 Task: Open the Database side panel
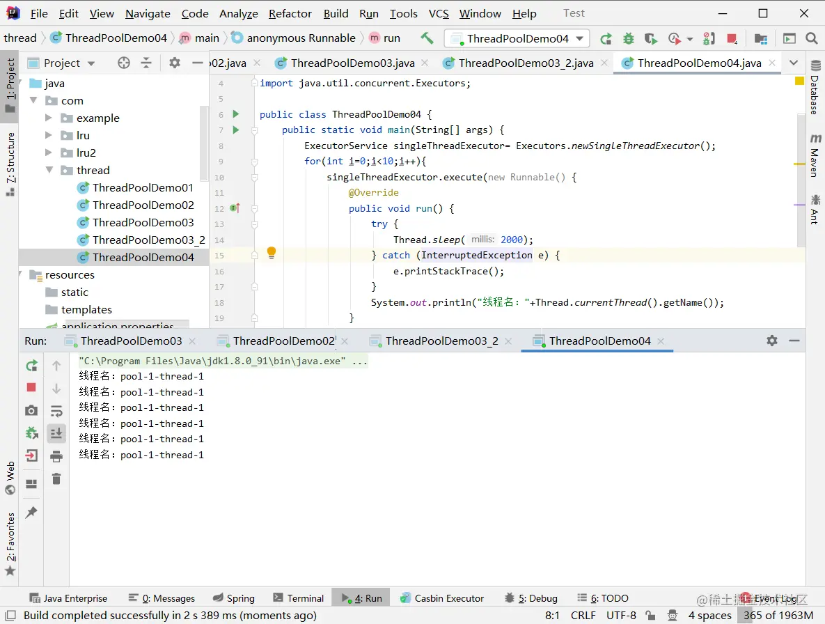click(x=815, y=87)
